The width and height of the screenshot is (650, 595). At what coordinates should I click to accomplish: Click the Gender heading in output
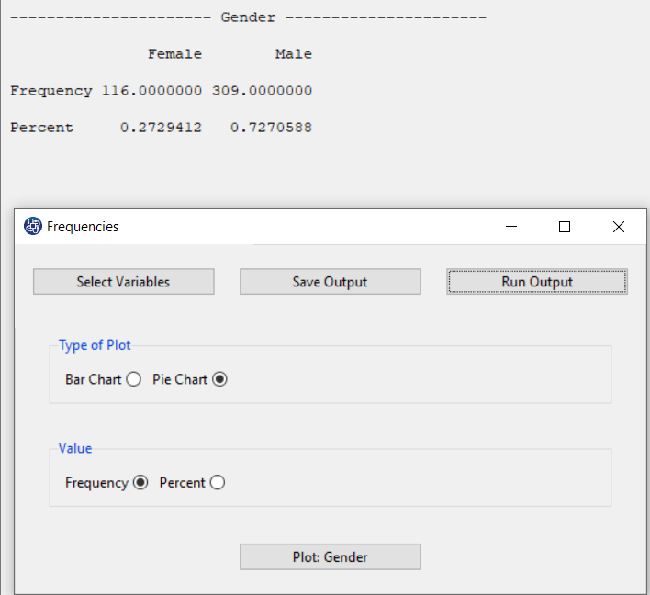coord(248,17)
